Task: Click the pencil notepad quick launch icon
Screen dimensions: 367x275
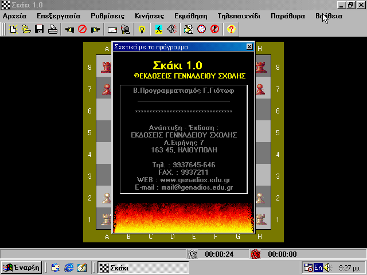Action: [82, 268]
